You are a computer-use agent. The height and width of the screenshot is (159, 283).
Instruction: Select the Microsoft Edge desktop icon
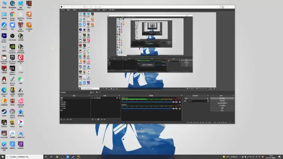4,92
